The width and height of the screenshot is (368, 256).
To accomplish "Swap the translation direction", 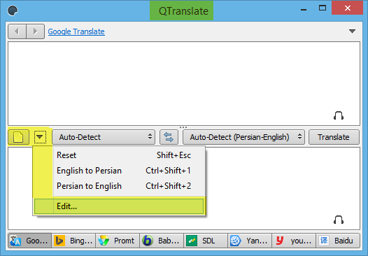I will tap(169, 137).
